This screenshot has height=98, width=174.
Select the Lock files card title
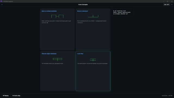click(80, 54)
